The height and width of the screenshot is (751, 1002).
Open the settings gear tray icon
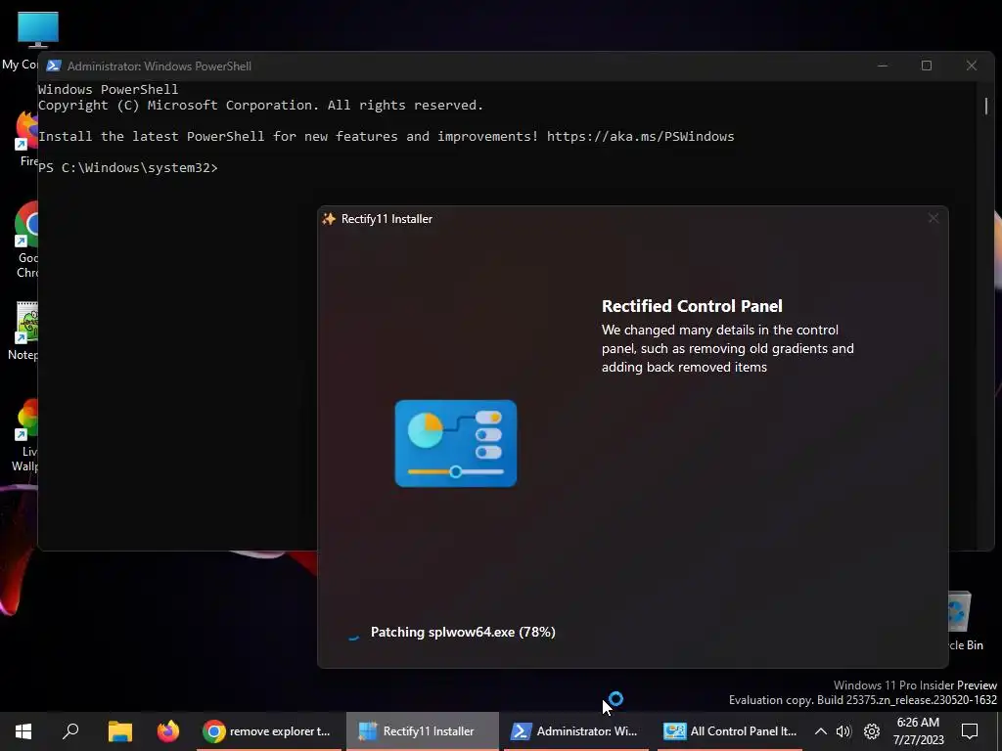click(872, 731)
